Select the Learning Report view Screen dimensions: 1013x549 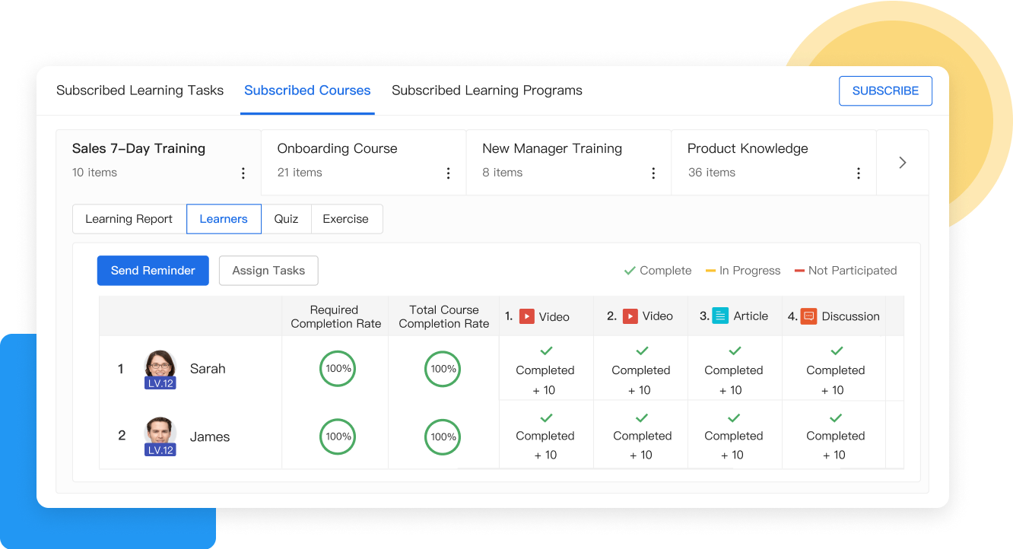point(129,219)
